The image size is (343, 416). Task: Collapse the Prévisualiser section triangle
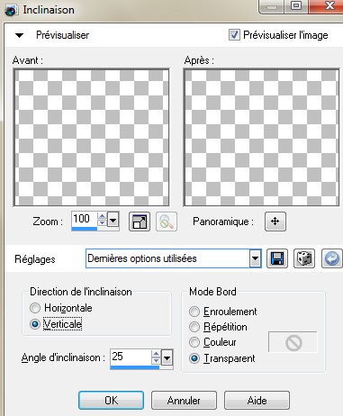click(x=20, y=35)
